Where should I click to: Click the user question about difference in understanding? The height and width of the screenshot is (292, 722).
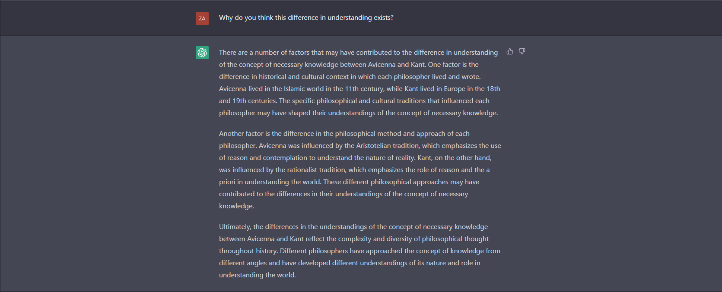click(x=306, y=18)
